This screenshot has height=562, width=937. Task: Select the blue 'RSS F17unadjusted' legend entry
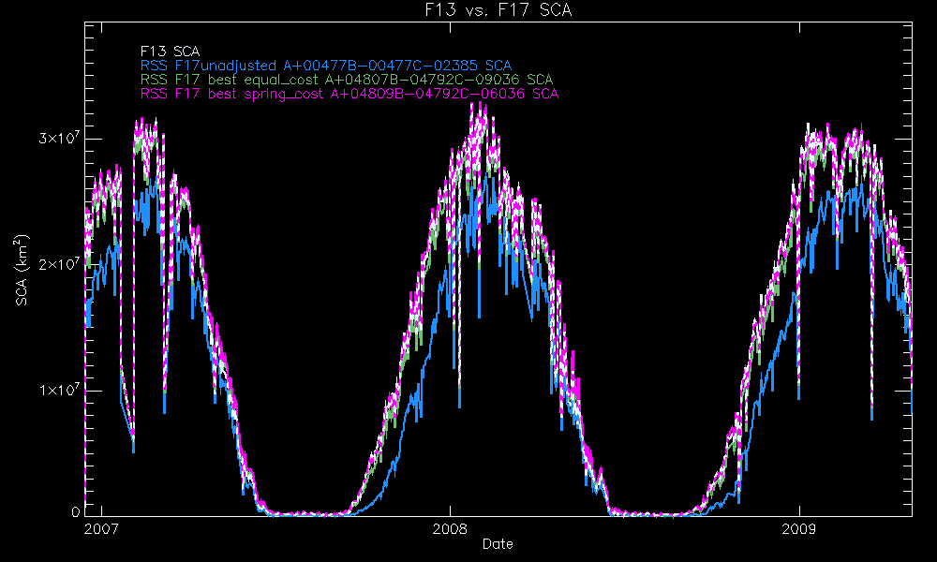point(326,66)
